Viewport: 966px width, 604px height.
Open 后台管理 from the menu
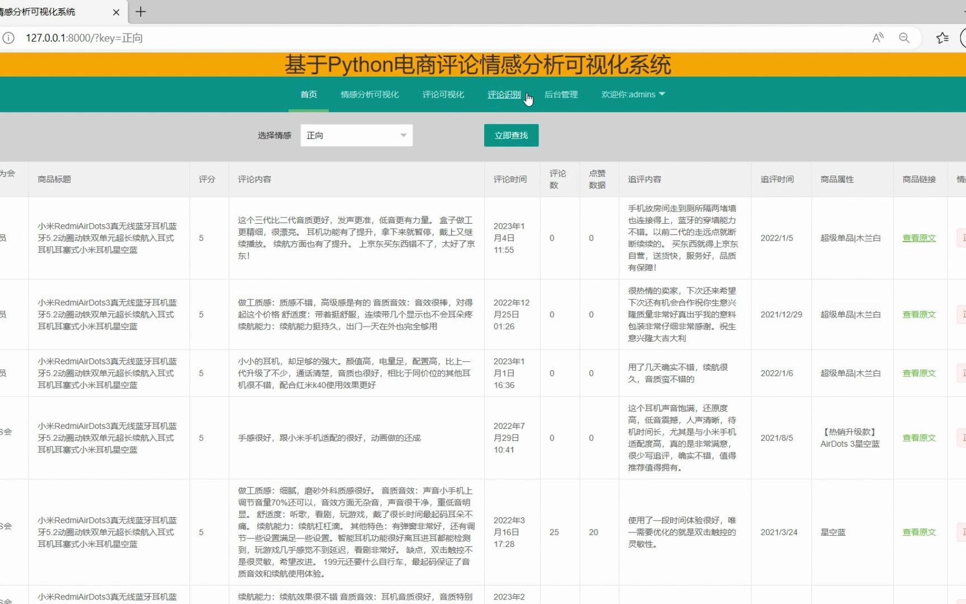(561, 95)
